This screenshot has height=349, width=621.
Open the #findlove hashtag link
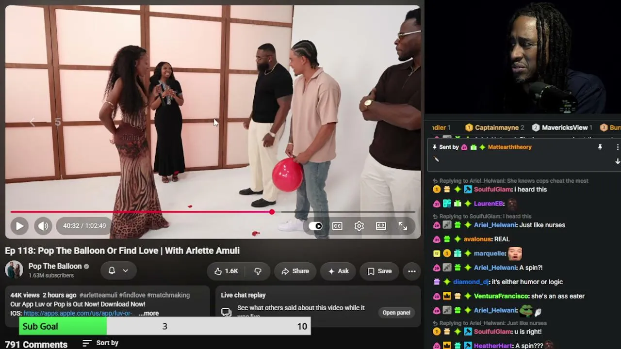pyautogui.click(x=132, y=295)
